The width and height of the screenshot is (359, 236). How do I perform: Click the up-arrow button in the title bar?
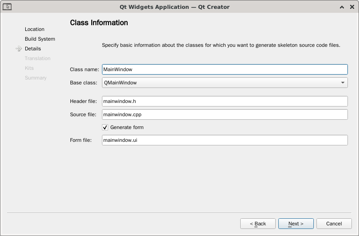click(342, 7)
